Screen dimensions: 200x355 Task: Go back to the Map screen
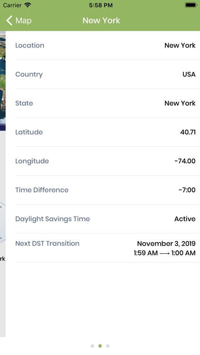click(x=19, y=21)
